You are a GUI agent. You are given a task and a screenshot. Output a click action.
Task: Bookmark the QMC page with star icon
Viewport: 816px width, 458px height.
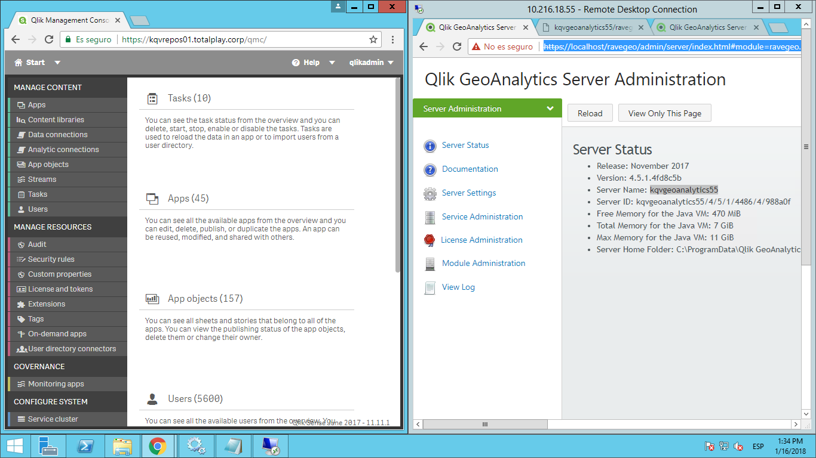coord(373,40)
